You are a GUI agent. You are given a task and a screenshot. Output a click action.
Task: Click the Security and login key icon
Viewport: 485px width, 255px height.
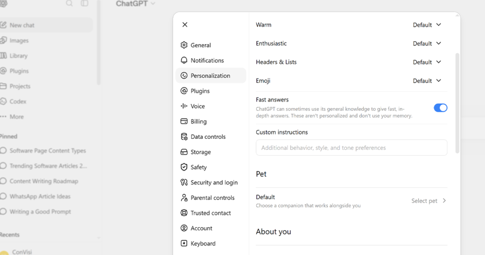(184, 182)
